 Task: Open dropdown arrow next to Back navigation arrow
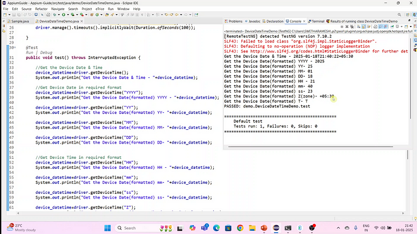pyautogui.click(x=181, y=15)
